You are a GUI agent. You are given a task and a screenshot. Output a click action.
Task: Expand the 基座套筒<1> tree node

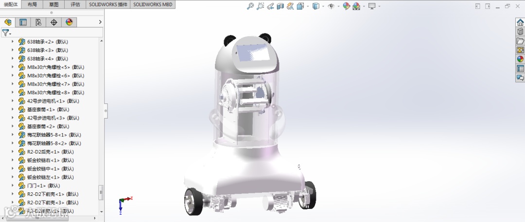click(13, 109)
